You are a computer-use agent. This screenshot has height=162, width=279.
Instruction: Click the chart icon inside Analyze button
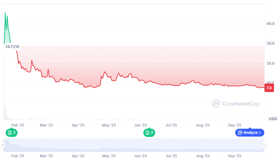click(x=240, y=133)
